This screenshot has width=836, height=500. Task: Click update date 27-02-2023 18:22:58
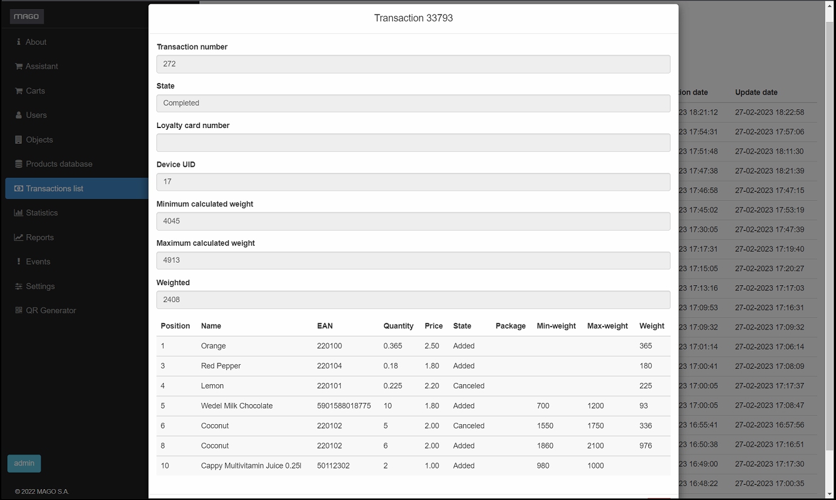pos(769,112)
